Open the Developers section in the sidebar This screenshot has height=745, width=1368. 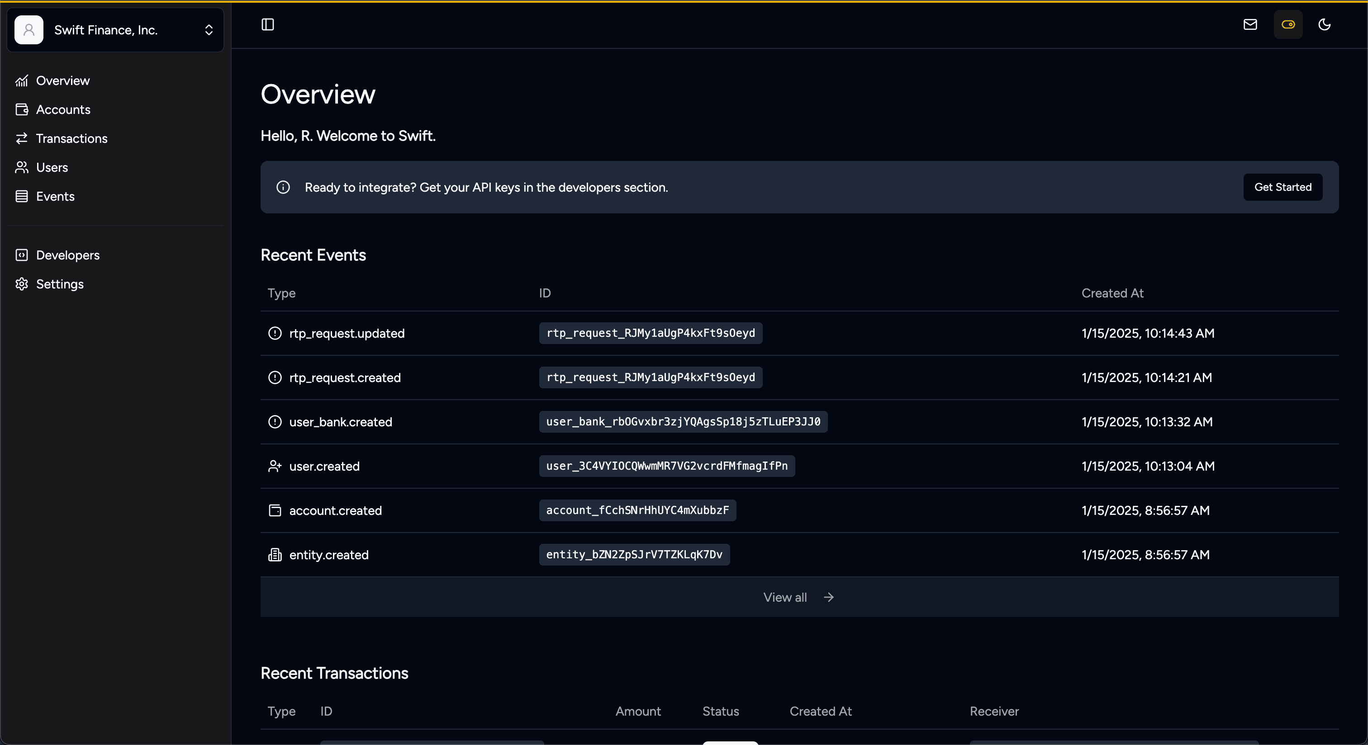(x=68, y=255)
